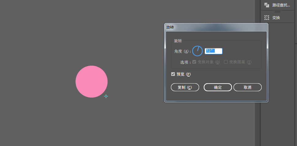Click empty gray canvas left of circle
The width and height of the screenshot is (297, 146).
pyautogui.click(x=38, y=81)
